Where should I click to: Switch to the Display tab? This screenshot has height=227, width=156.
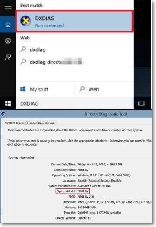pyautogui.click(x=21, y=123)
